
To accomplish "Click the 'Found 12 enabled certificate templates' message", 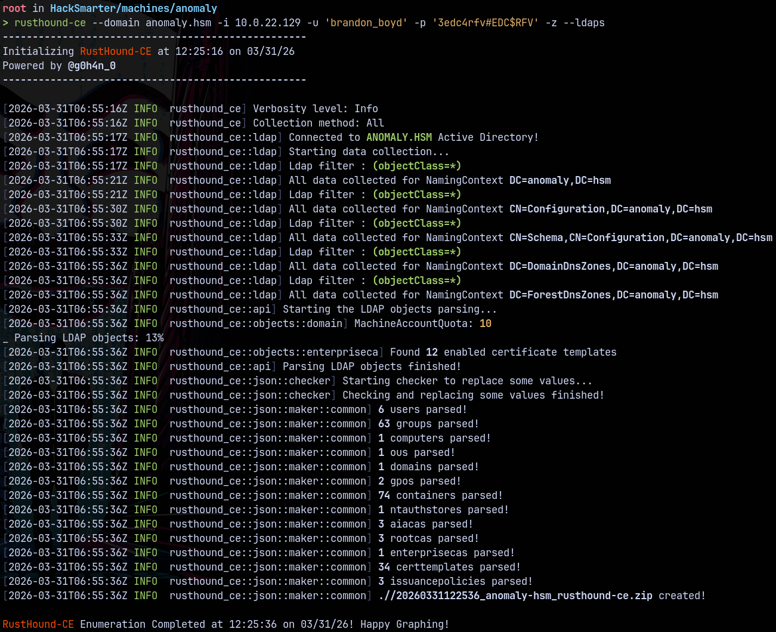I will click(503, 352).
